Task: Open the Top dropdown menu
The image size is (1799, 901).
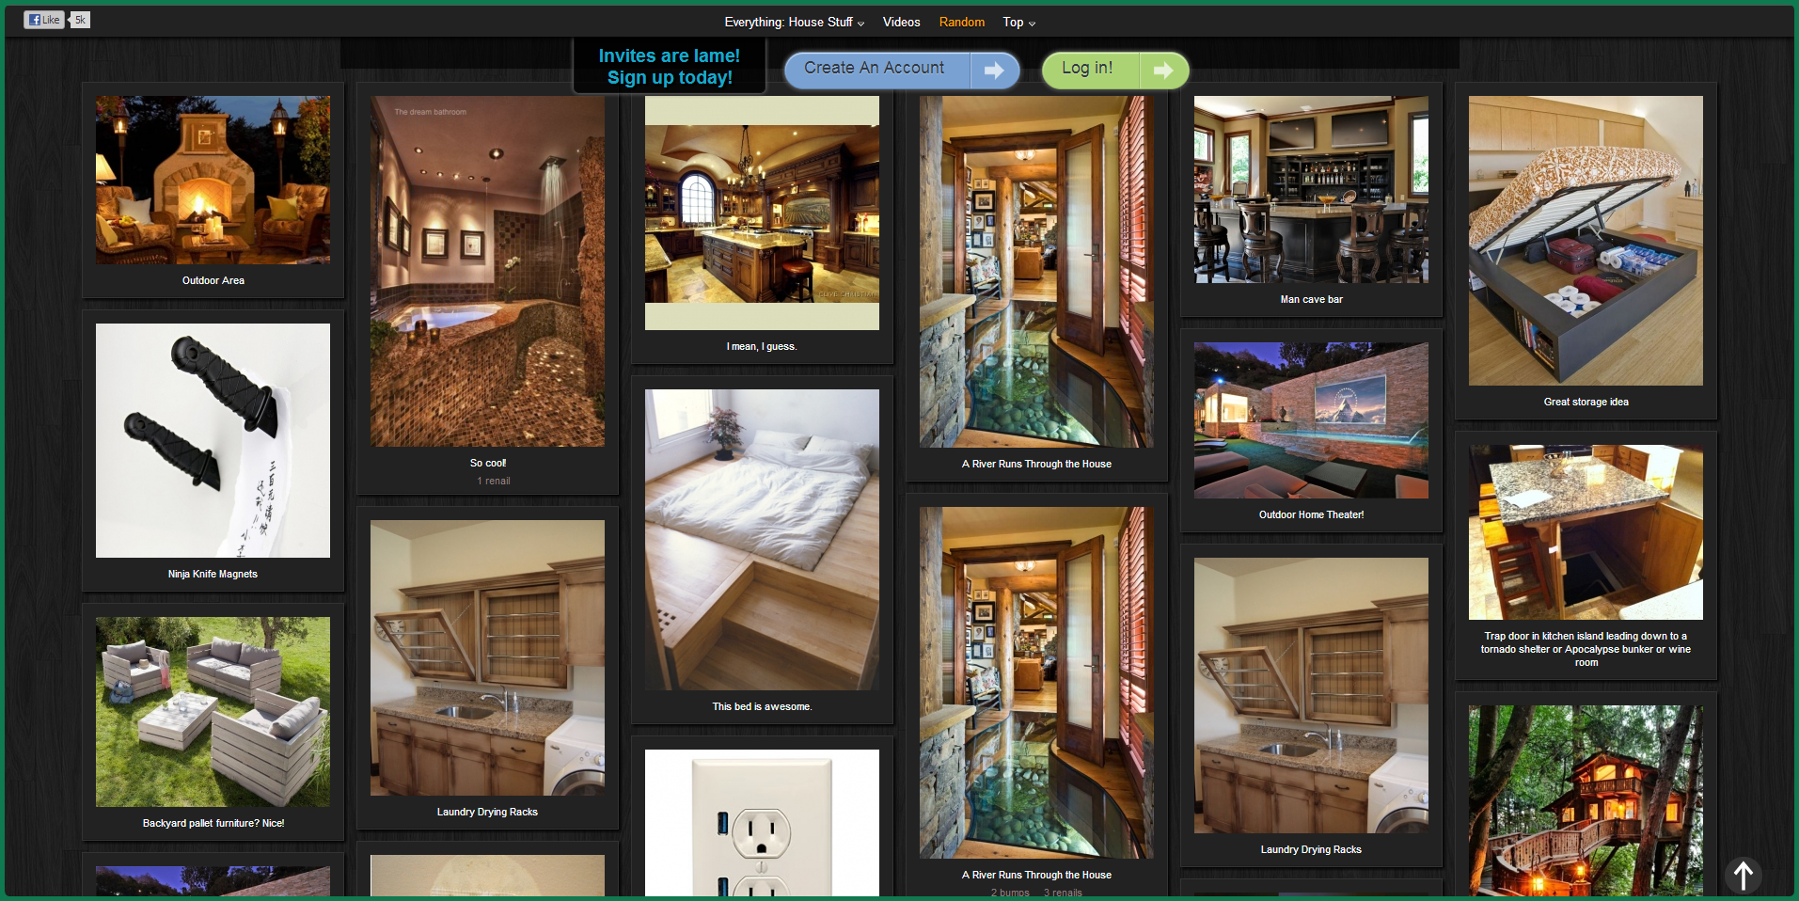Action: tap(1018, 23)
